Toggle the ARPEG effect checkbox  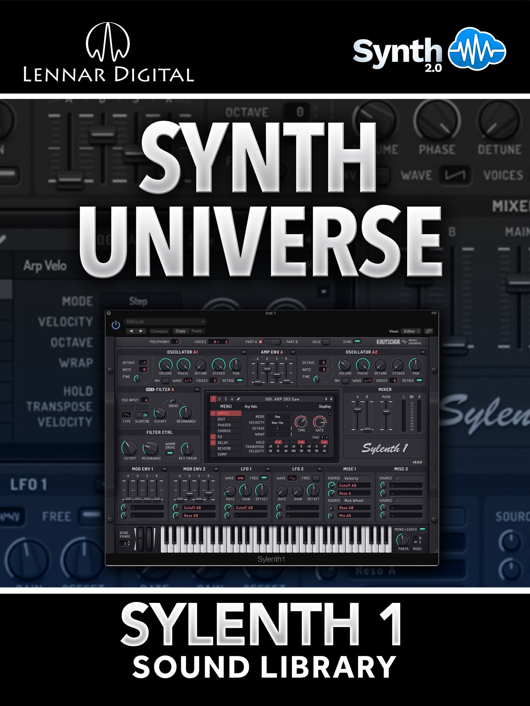(213, 413)
